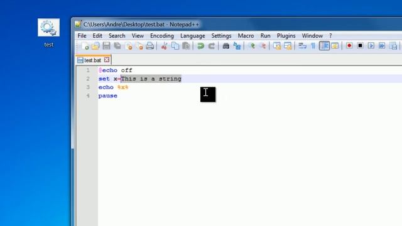Open the ? help menu
This screenshot has width=402, height=226.
click(x=330, y=36)
